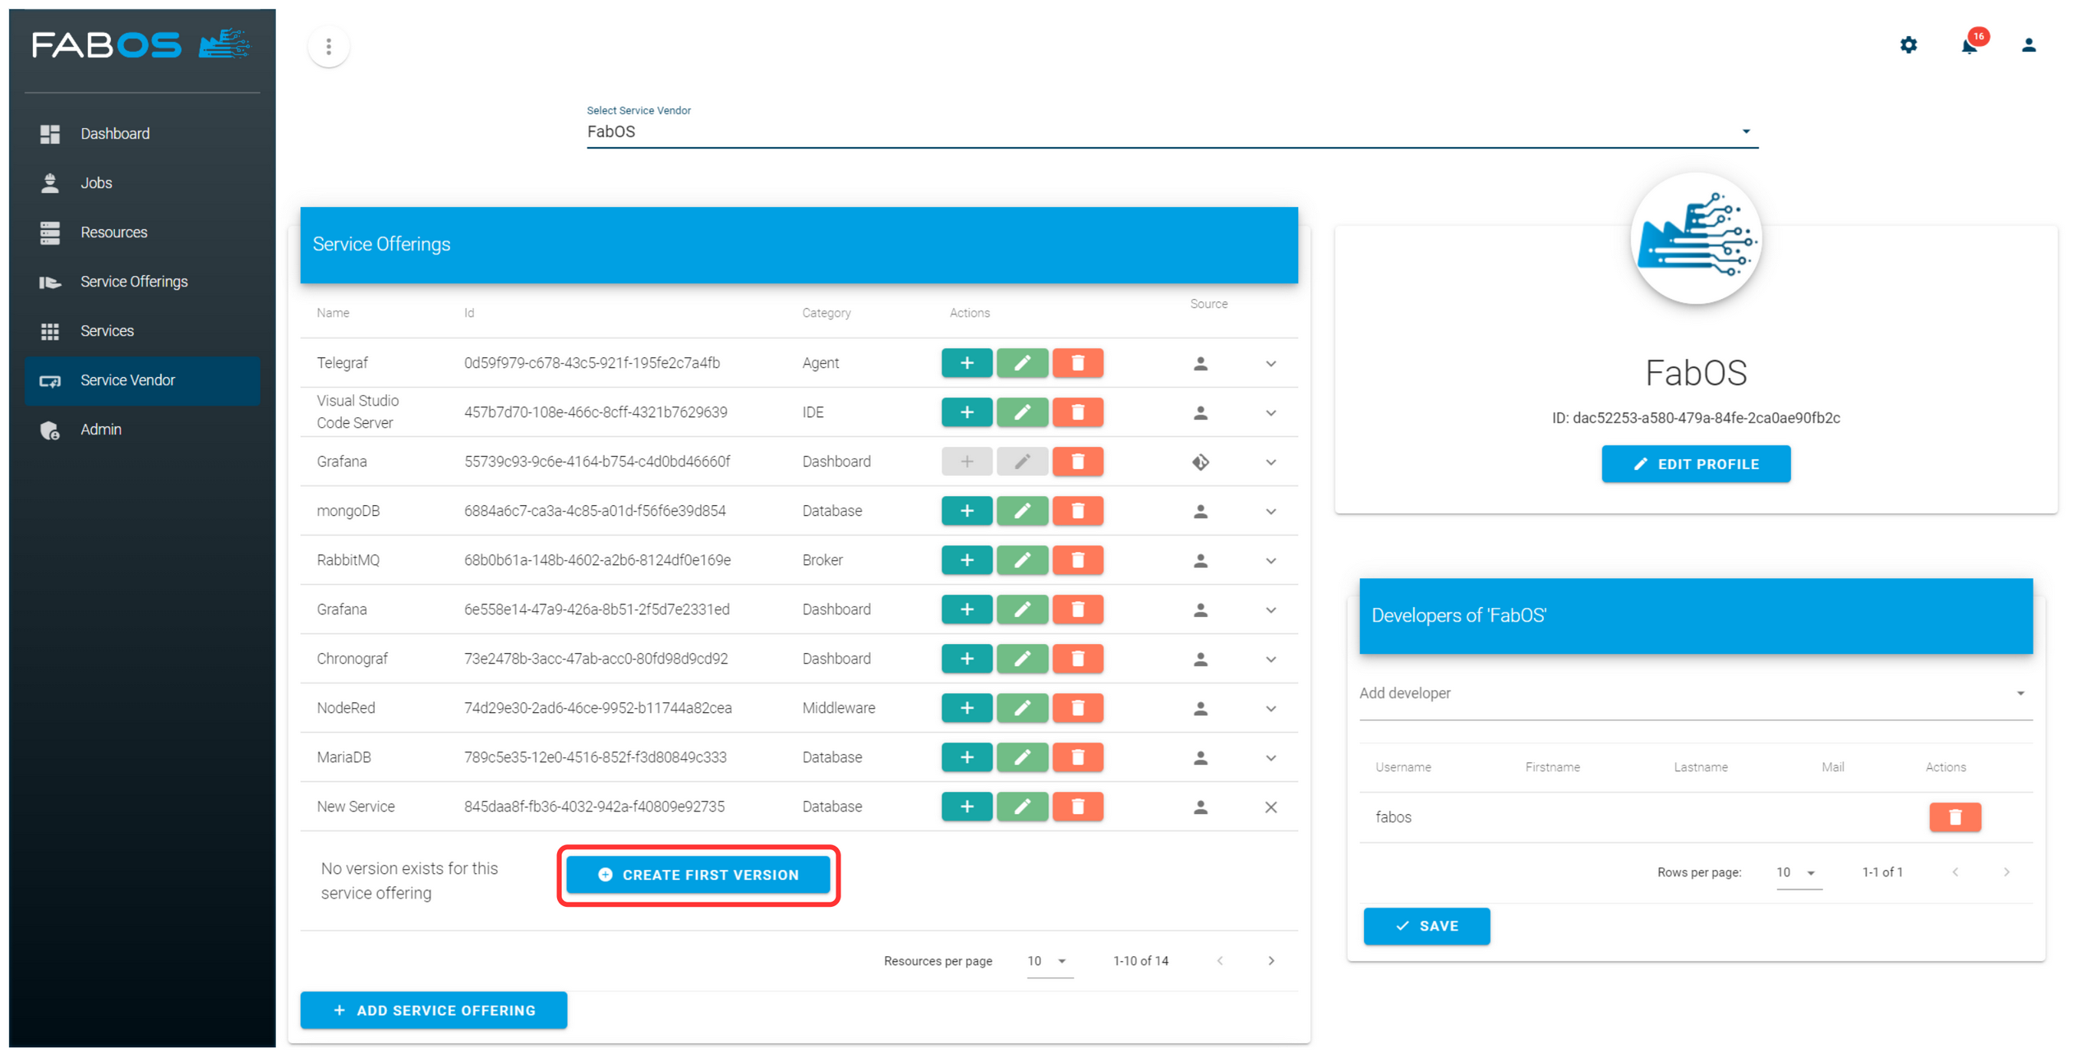The height and width of the screenshot is (1058, 2082).
Task: Open the kebab menu at the top left
Action: 329,47
